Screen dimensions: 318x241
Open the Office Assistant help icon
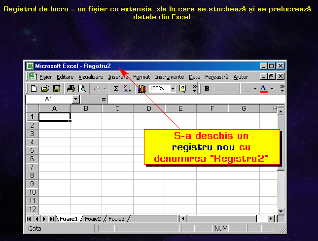pos(183,89)
